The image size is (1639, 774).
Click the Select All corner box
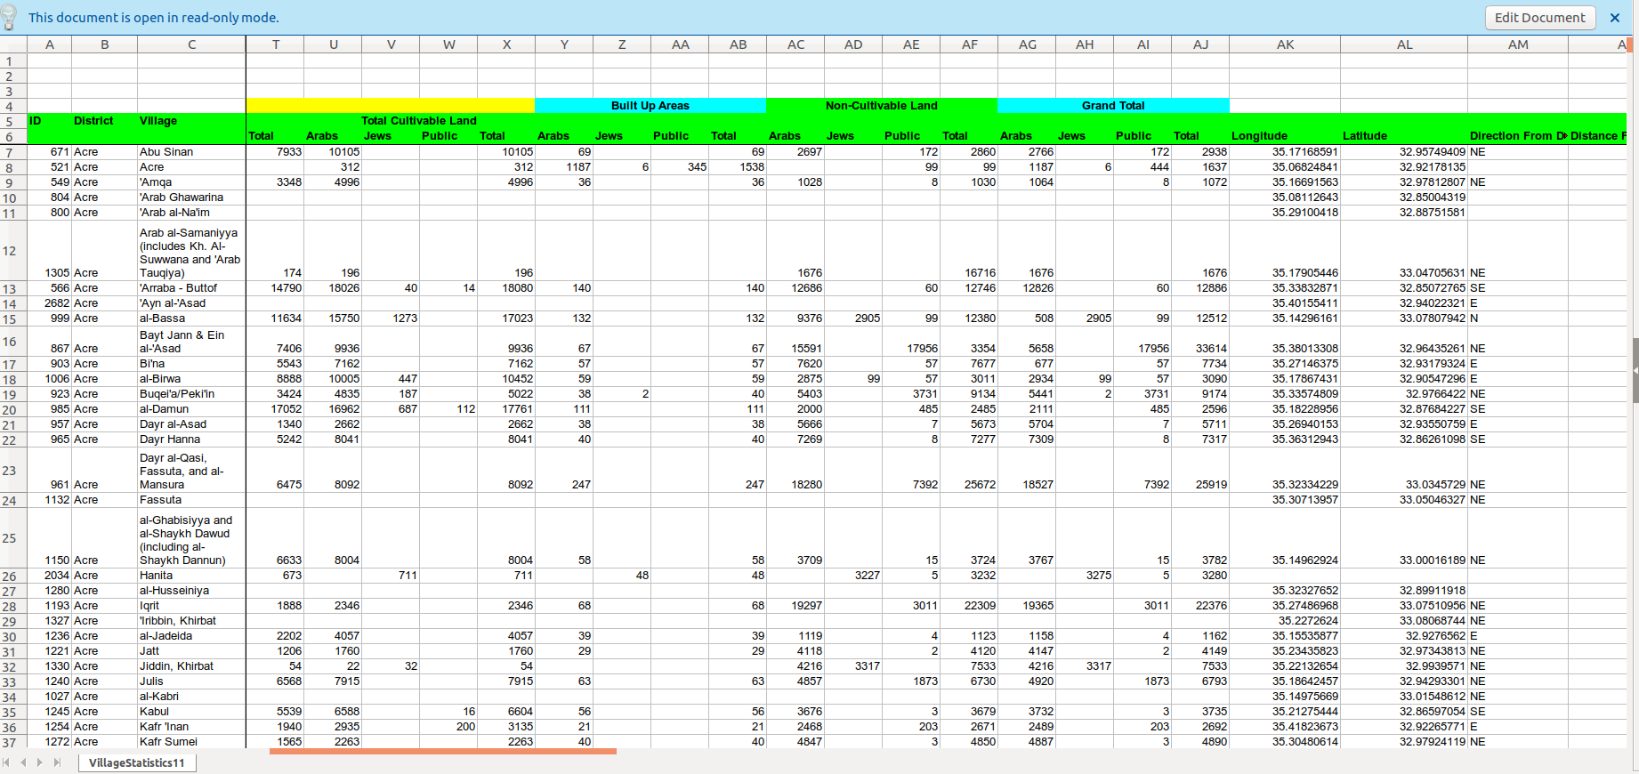tap(13, 44)
